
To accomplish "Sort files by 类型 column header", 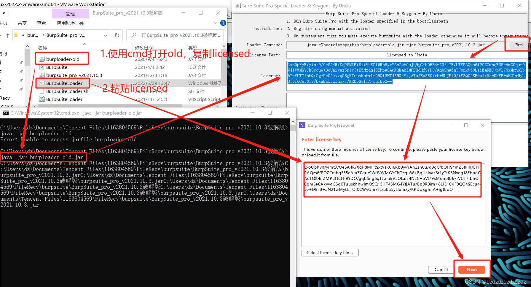I will 193,48.
